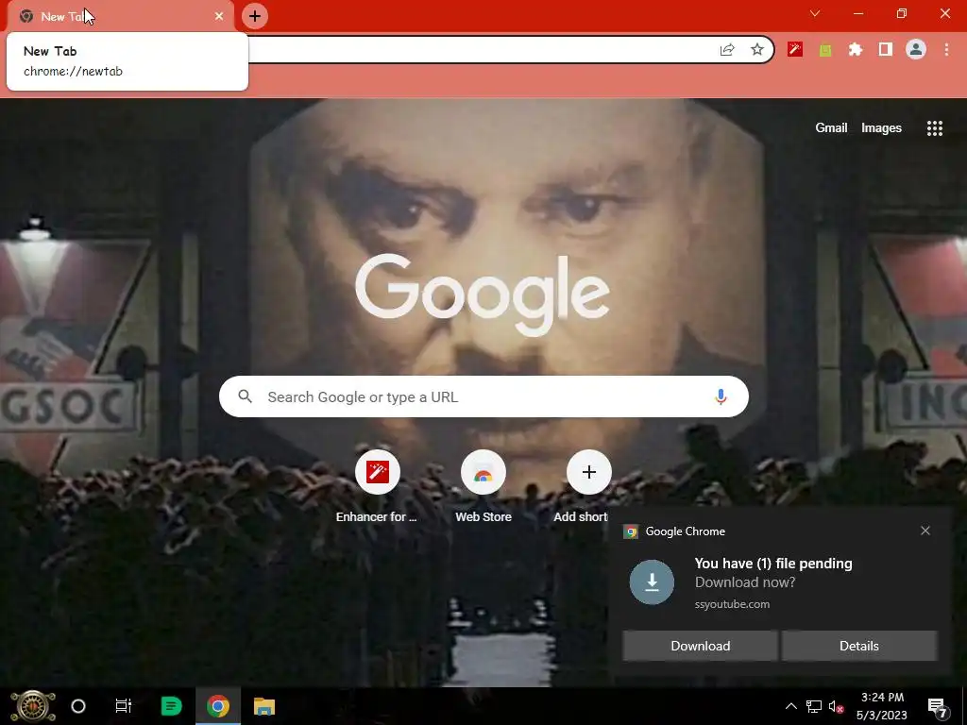Viewport: 967px width, 725px height.
Task: Open the Images link
Action: (881, 127)
